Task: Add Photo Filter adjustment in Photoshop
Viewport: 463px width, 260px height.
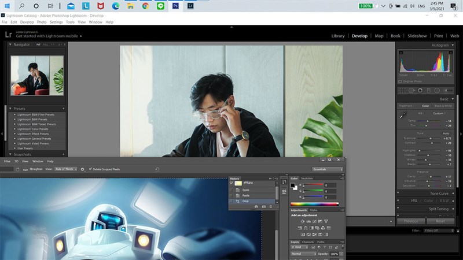Action: tap(317, 228)
